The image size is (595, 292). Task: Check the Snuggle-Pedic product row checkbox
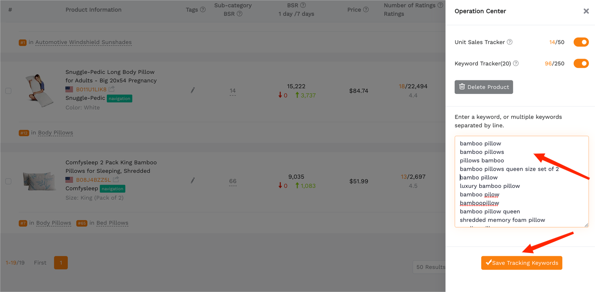pyautogui.click(x=8, y=91)
